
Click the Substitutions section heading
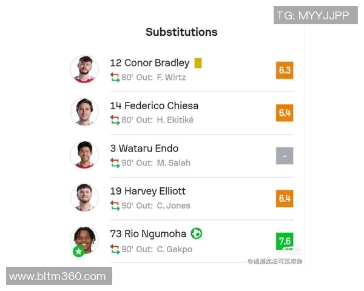point(181,32)
